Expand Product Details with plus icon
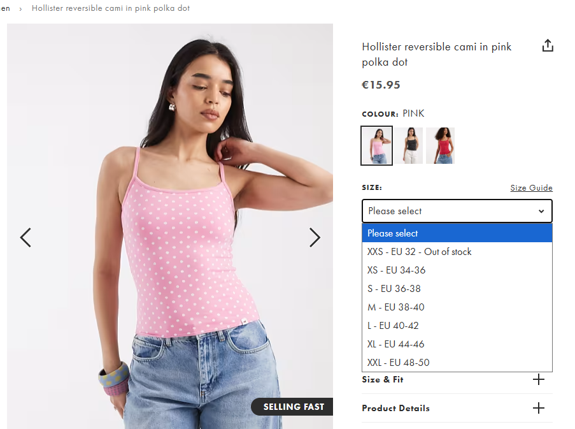 (x=538, y=408)
